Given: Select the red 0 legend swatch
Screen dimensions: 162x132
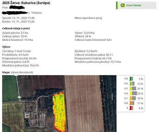Looking at the screenshot, I should [131, 108].
